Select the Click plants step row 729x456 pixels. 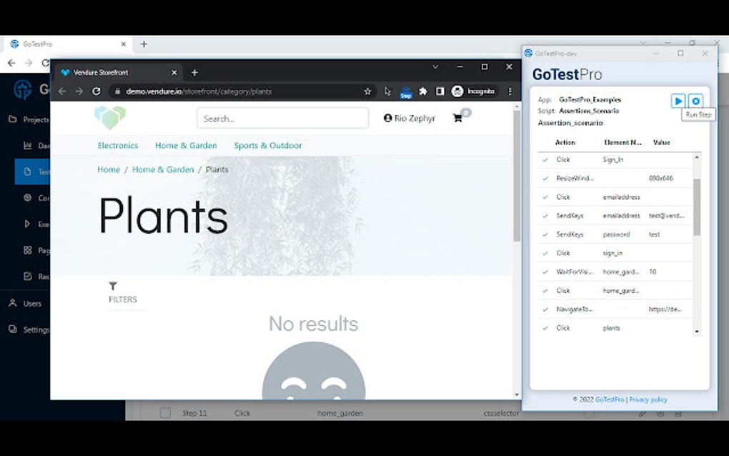point(615,328)
